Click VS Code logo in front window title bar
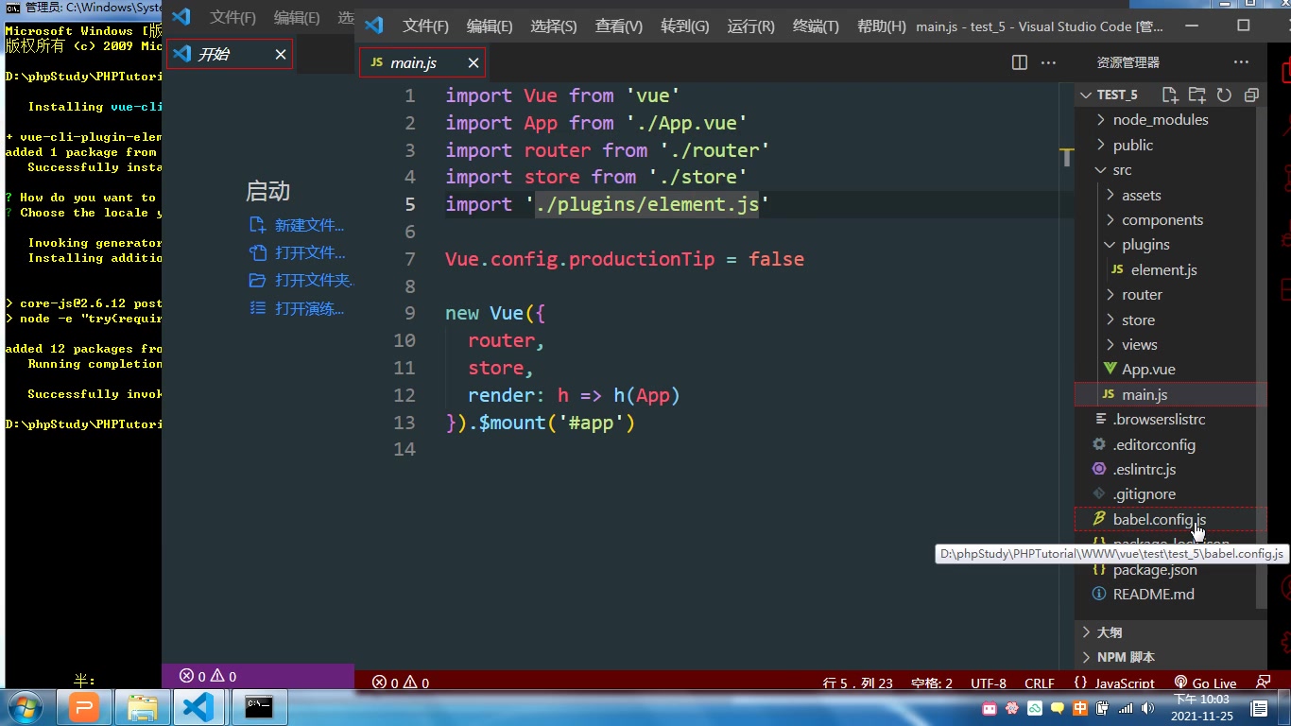The height and width of the screenshot is (726, 1291). [x=373, y=26]
